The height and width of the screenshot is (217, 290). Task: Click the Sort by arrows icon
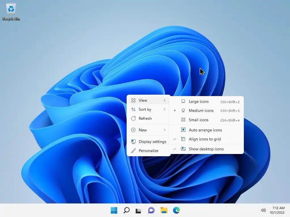click(133, 109)
